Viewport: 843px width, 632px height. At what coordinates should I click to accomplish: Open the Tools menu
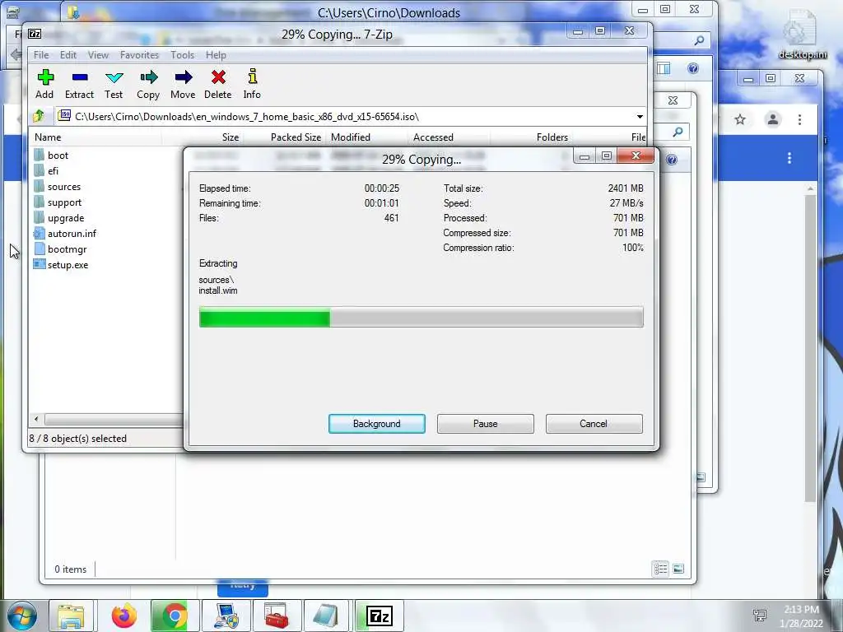(182, 55)
